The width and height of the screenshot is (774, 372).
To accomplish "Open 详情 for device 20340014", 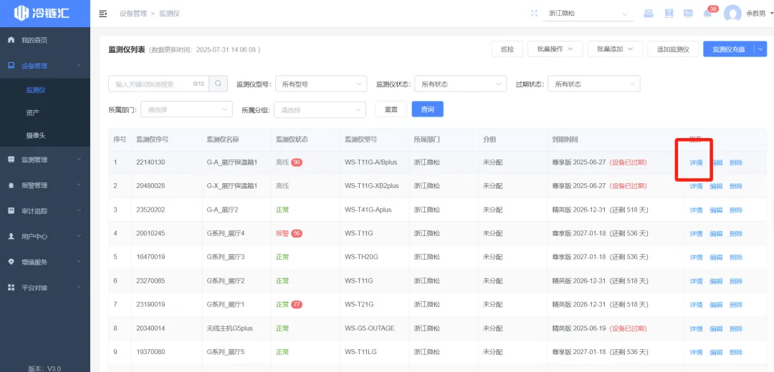I will [x=696, y=328].
